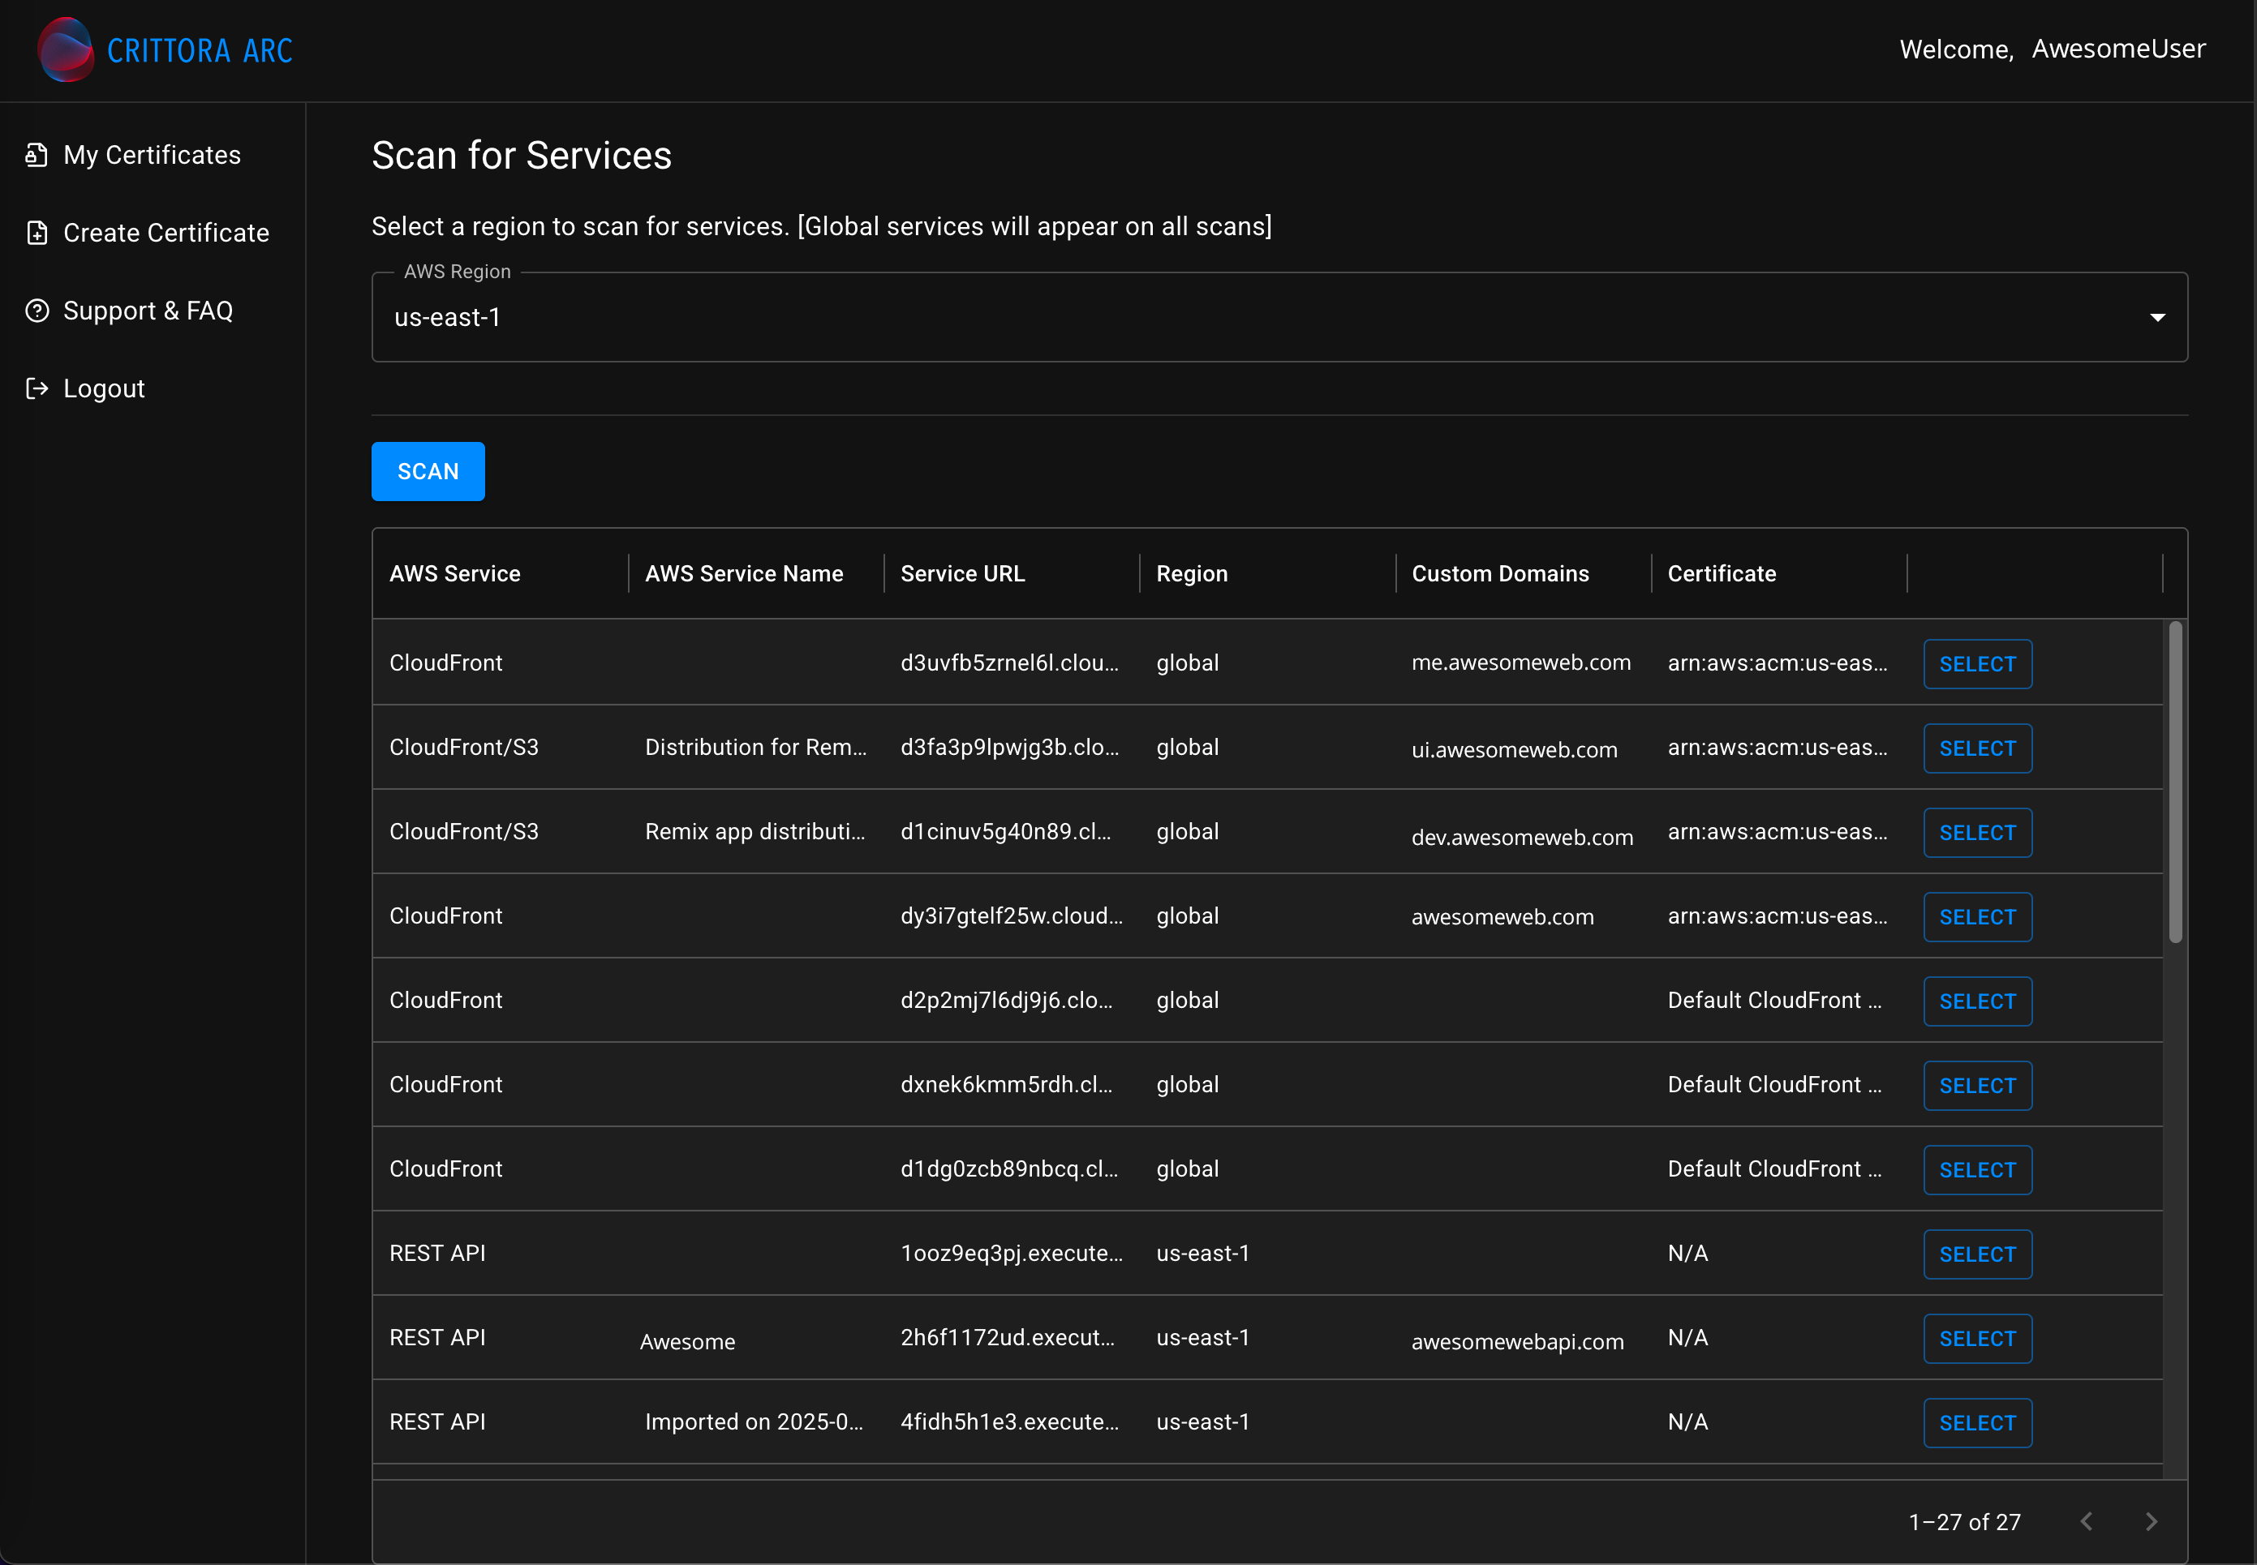This screenshot has height=1565, width=2257.
Task: Click the 'dev.awesomeweb.com' domain cell
Action: (x=1521, y=837)
